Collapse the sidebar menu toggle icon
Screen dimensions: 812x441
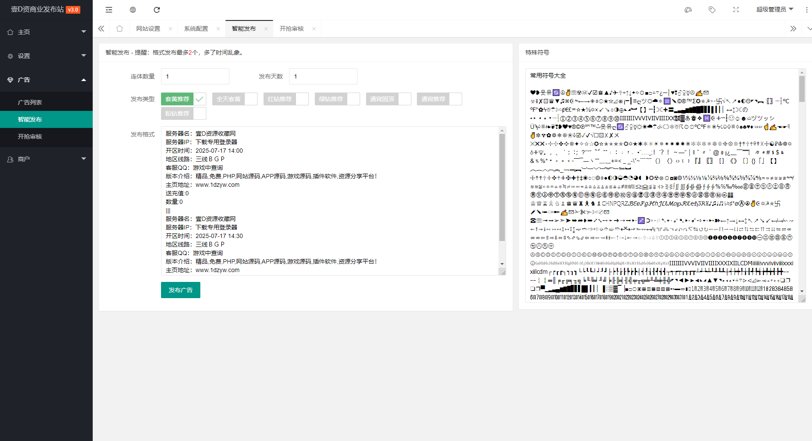point(109,10)
